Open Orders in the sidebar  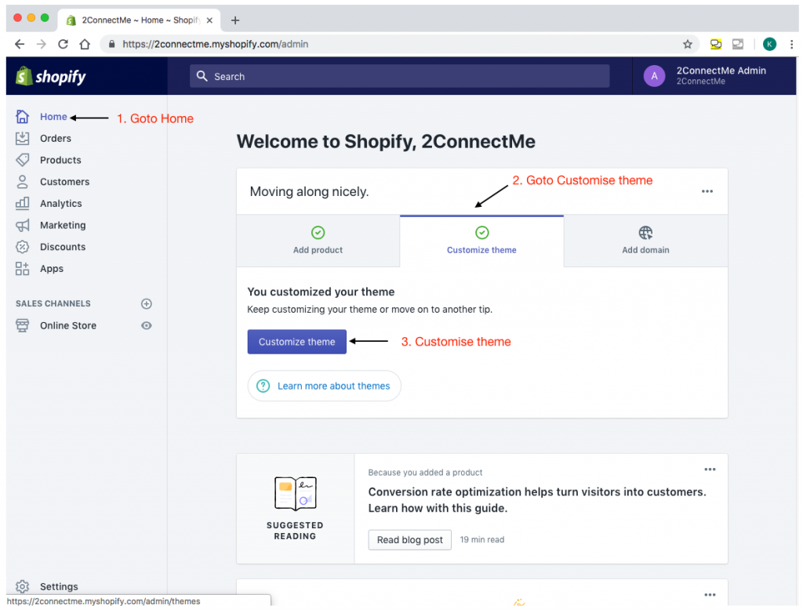(56, 138)
